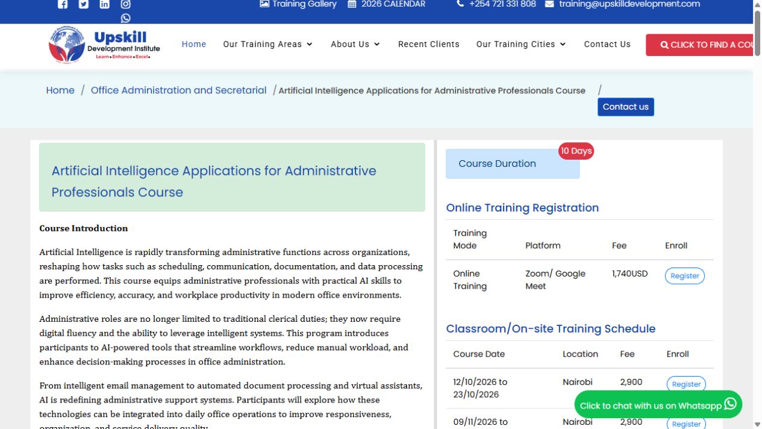
Task: Expand Our Training Areas dropdown
Action: pos(268,44)
